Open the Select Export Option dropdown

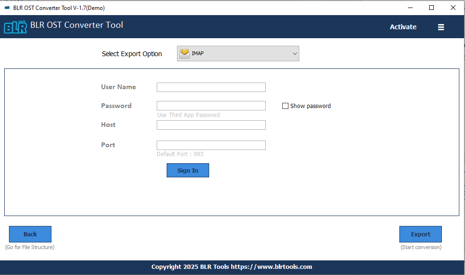(237, 53)
